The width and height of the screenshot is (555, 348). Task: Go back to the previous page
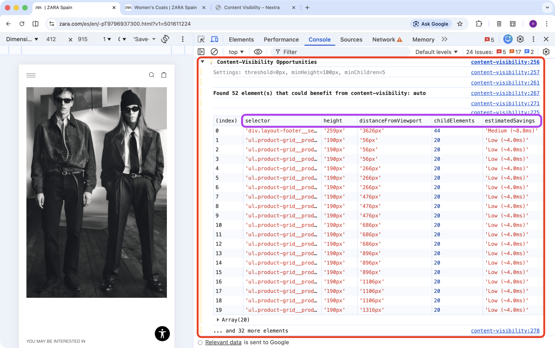tap(8, 24)
